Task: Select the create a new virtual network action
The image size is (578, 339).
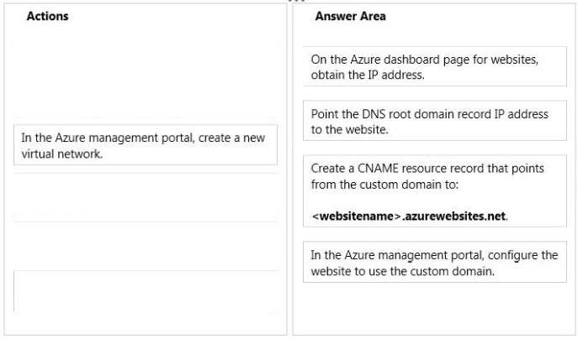Action: pyautogui.click(x=146, y=145)
